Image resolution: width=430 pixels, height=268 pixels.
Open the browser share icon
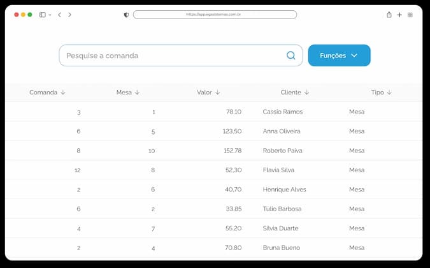coord(389,15)
